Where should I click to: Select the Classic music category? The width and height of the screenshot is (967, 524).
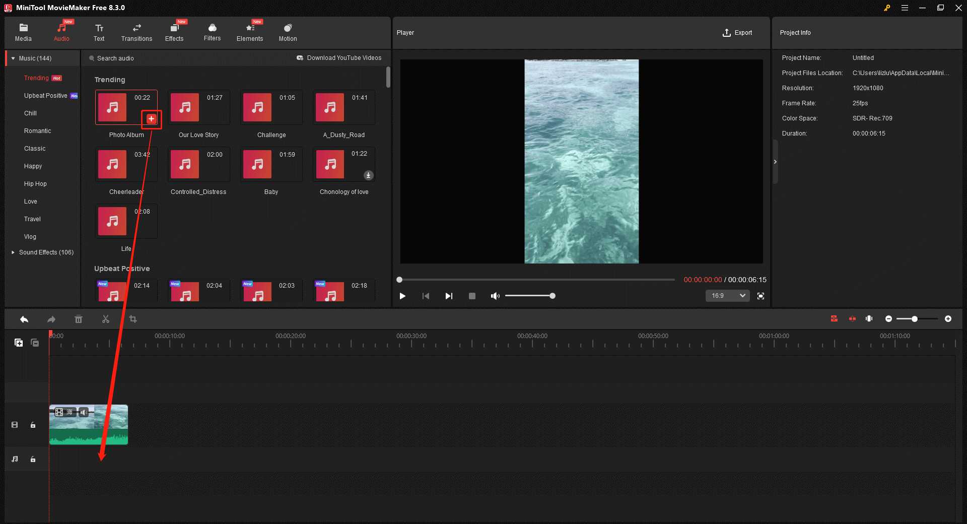click(x=34, y=149)
